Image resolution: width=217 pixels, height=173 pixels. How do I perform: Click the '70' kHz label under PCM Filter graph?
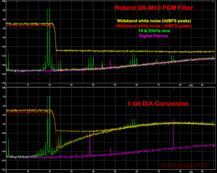click(158, 85)
